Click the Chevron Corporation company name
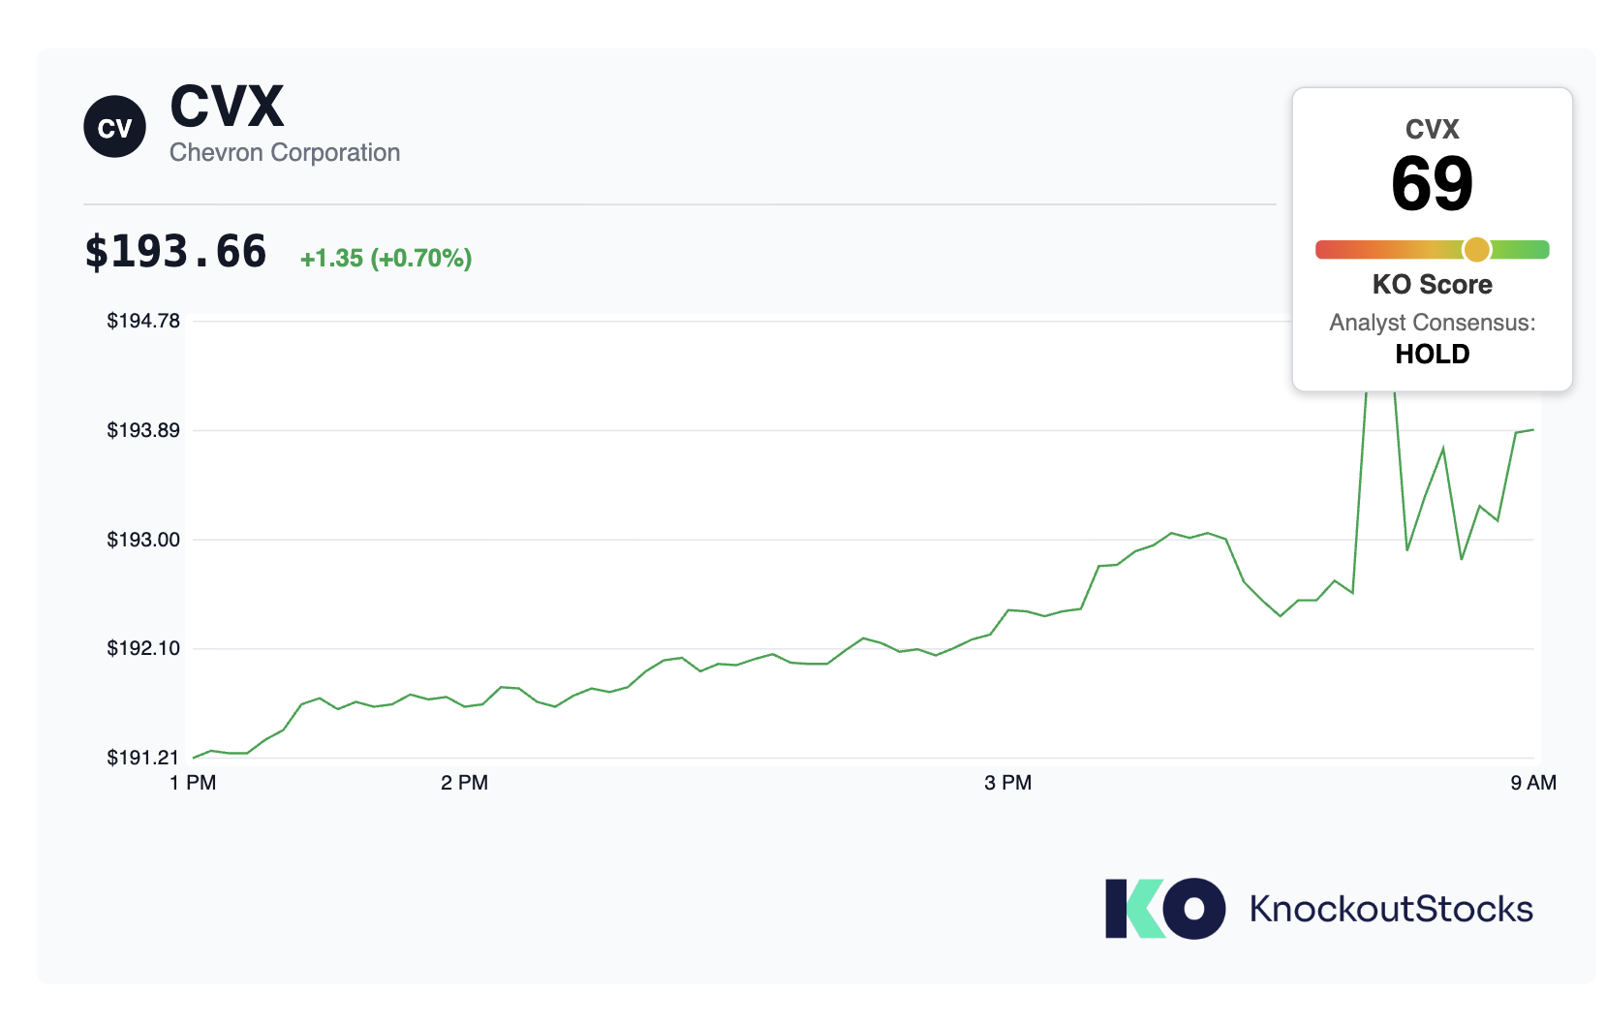1606x1025 pixels. 285,152
